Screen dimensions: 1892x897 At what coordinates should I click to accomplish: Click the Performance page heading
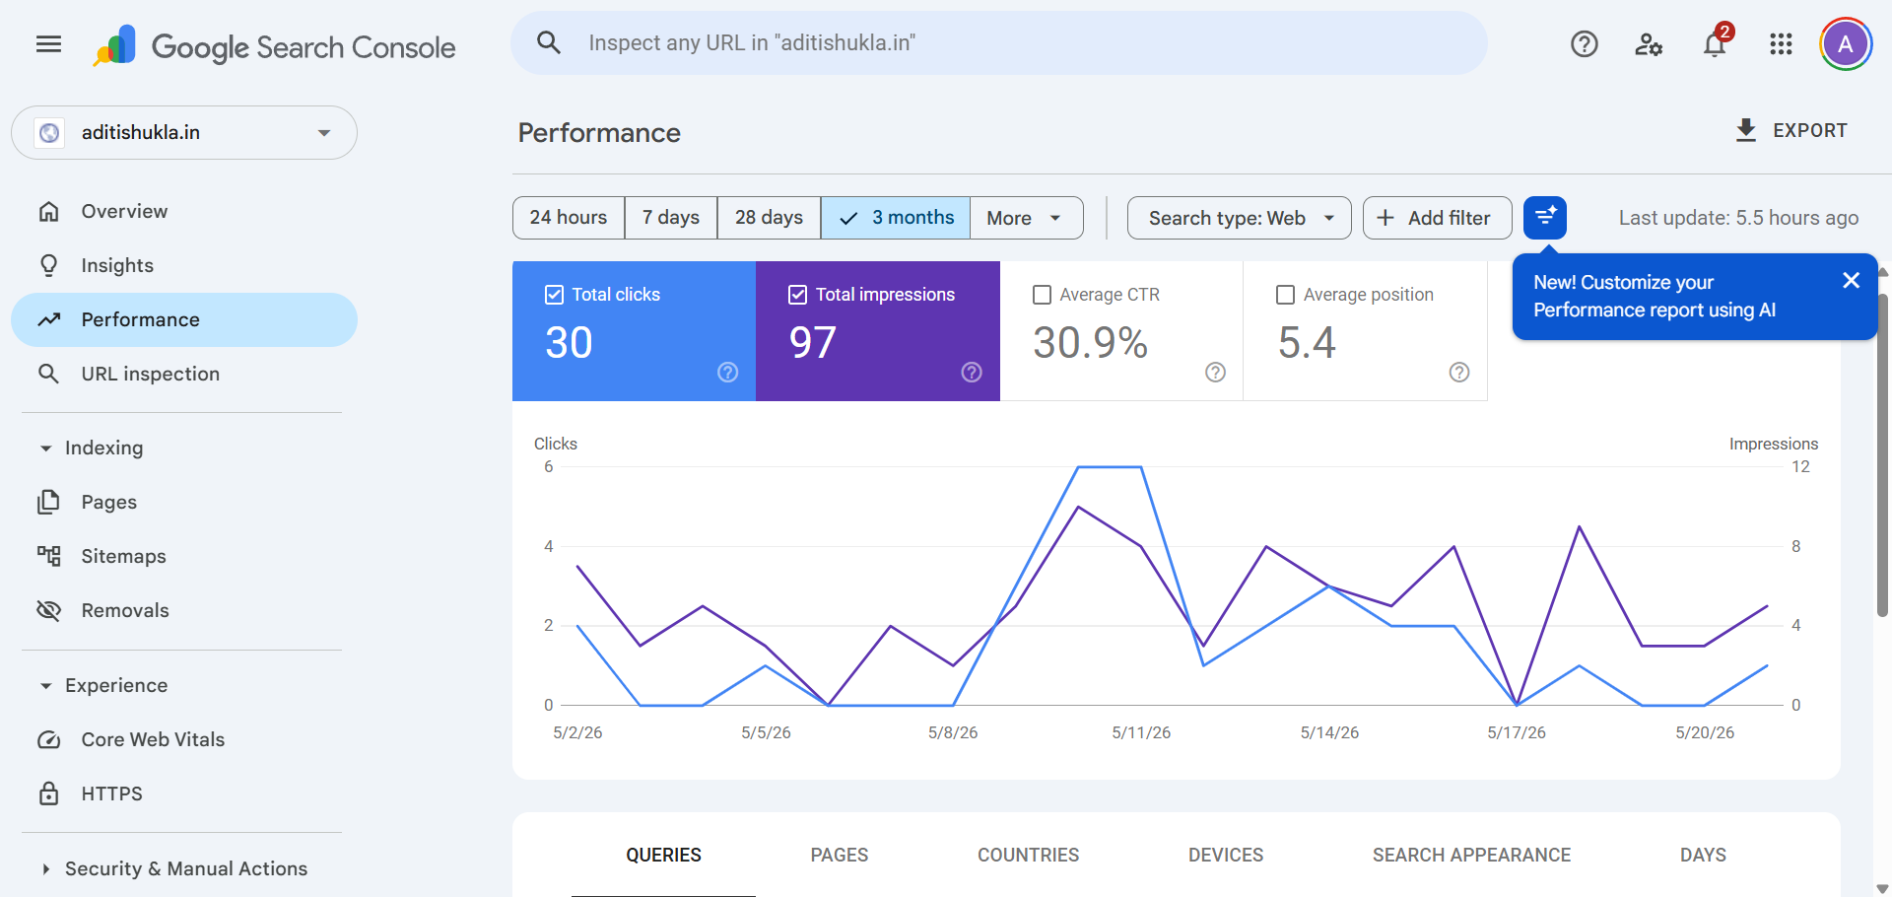tap(599, 132)
